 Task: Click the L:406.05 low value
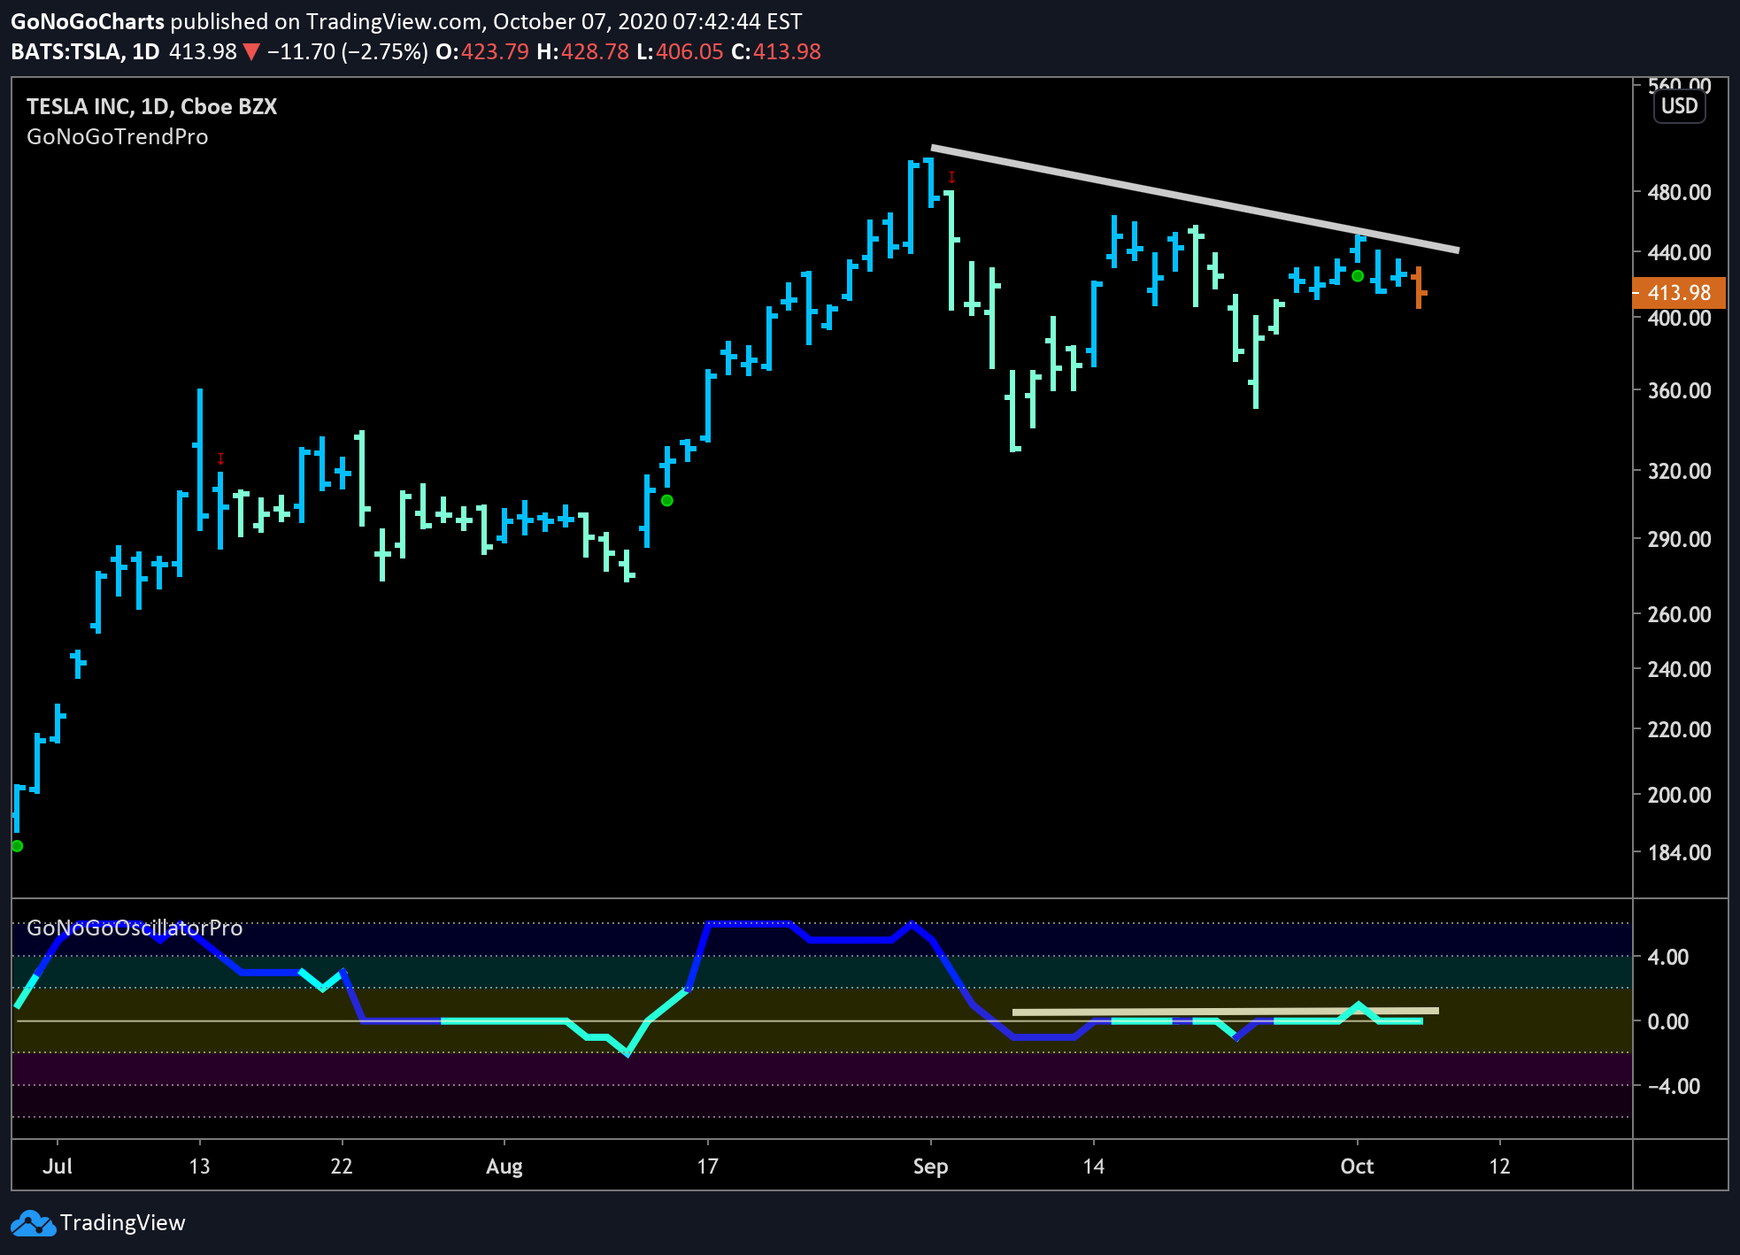(680, 51)
